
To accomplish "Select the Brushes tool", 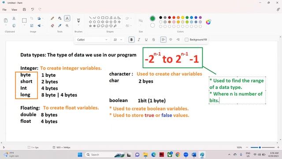I will tap(78, 20).
